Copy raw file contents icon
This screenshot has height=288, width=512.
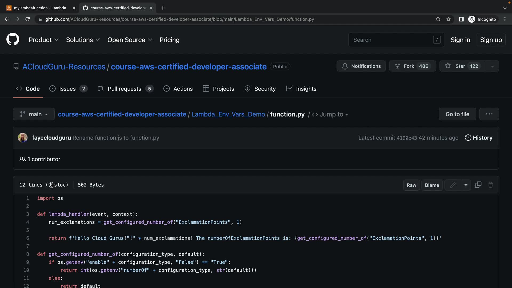(x=478, y=185)
